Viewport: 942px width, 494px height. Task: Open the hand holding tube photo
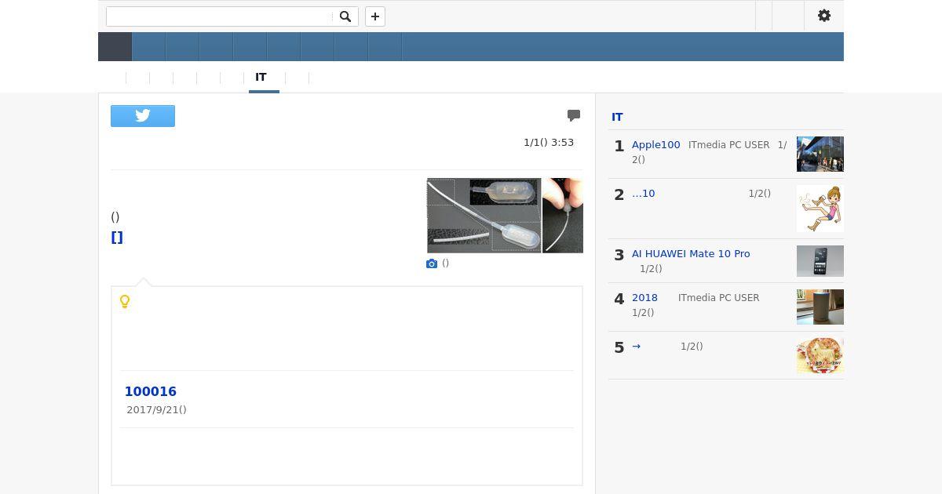563,216
